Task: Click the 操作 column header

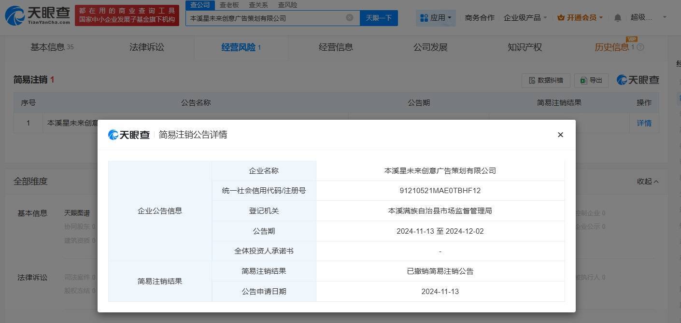Action: click(644, 103)
